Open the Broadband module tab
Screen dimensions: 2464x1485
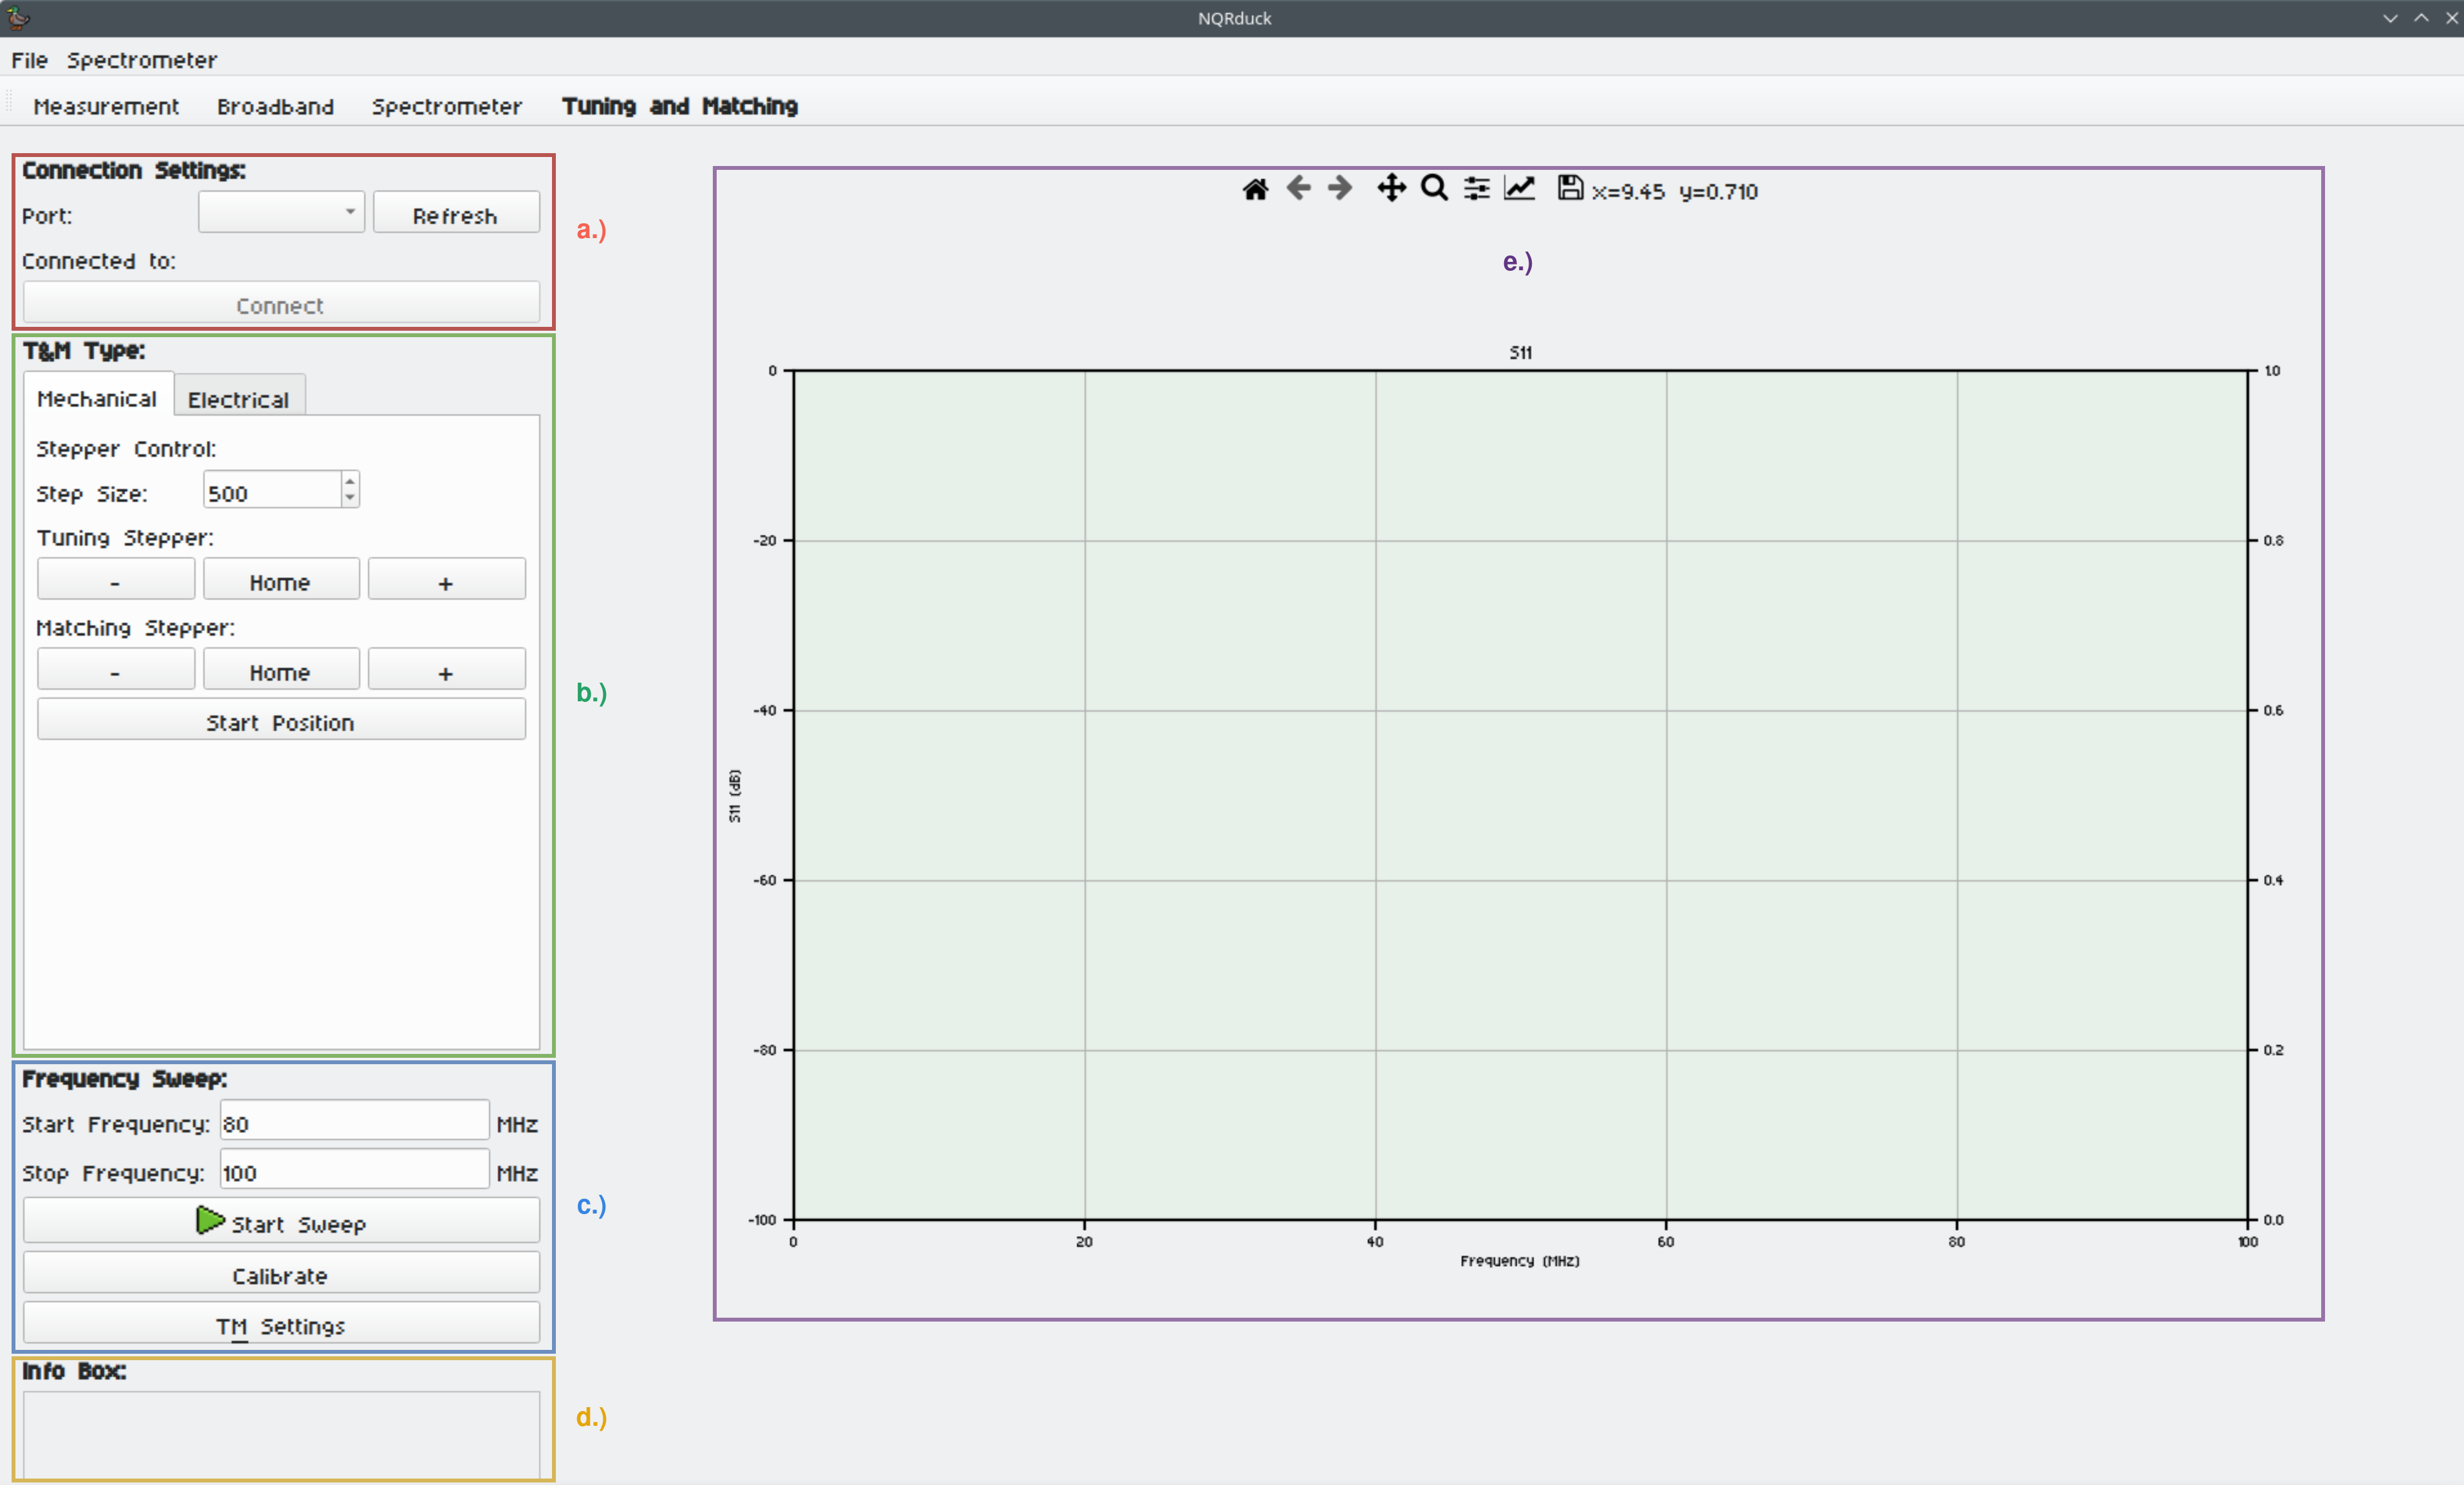275,106
